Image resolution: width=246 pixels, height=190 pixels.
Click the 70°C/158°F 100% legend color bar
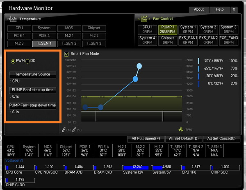click(x=198, y=61)
